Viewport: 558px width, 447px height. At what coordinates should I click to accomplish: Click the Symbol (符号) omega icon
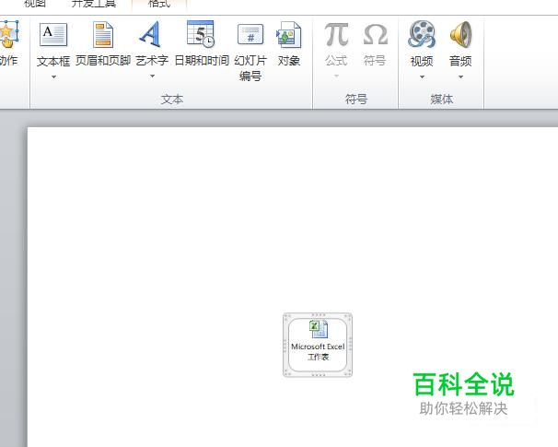click(x=375, y=34)
